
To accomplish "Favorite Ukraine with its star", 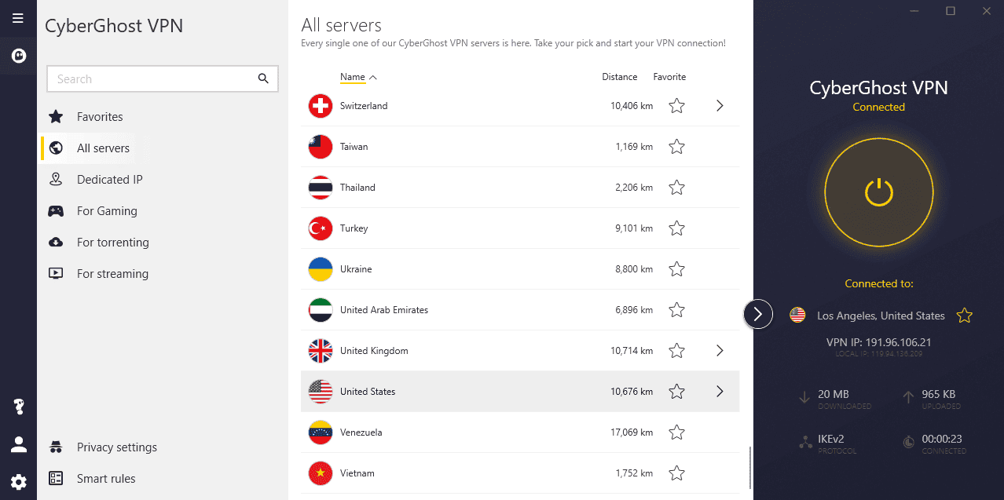I will coord(676,269).
